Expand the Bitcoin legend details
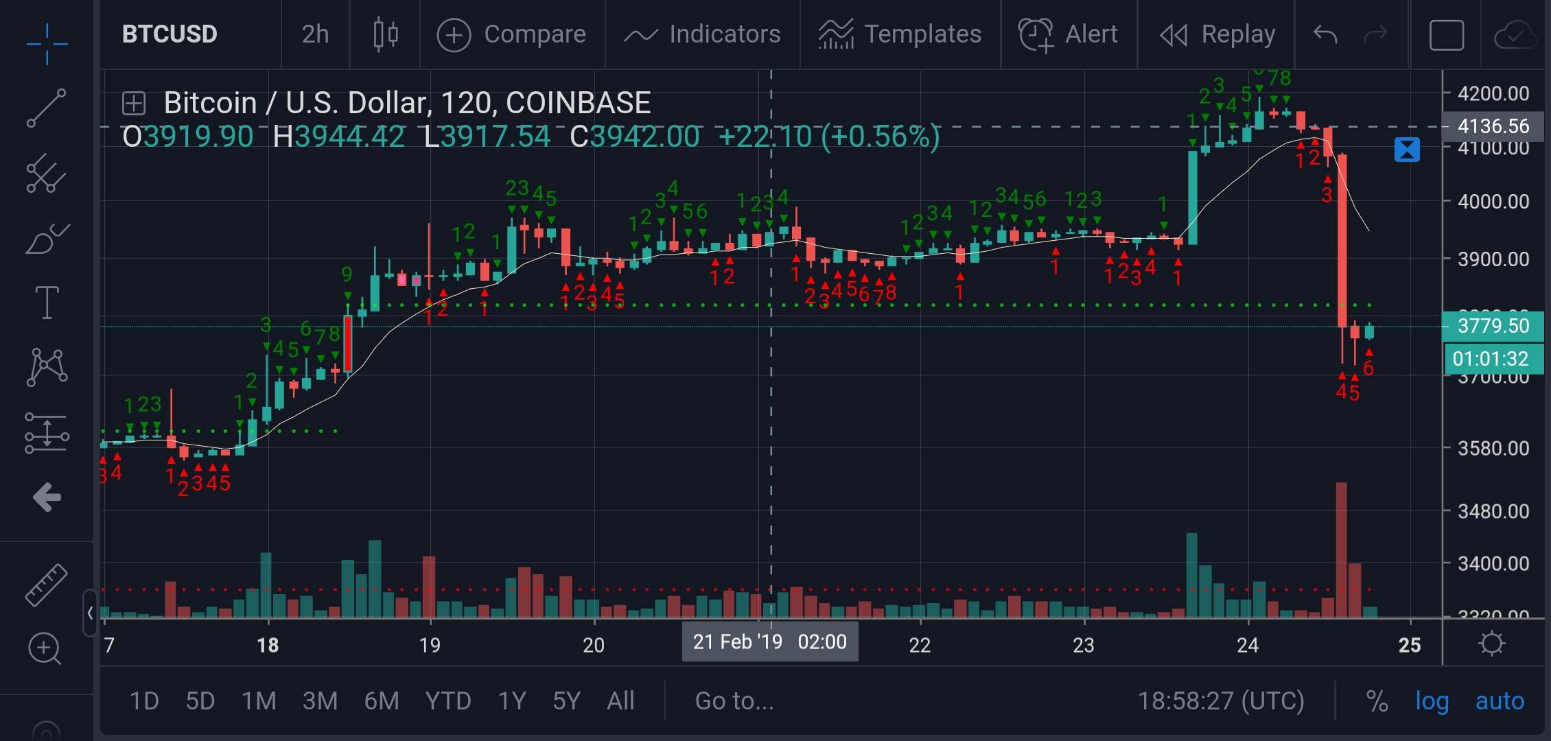 (134, 104)
